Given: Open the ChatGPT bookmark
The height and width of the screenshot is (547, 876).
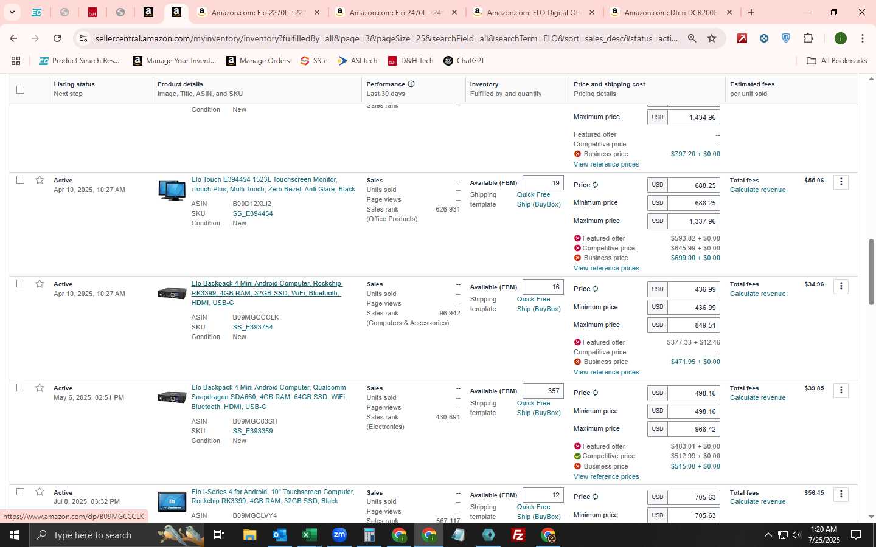Looking at the screenshot, I should click(x=464, y=61).
